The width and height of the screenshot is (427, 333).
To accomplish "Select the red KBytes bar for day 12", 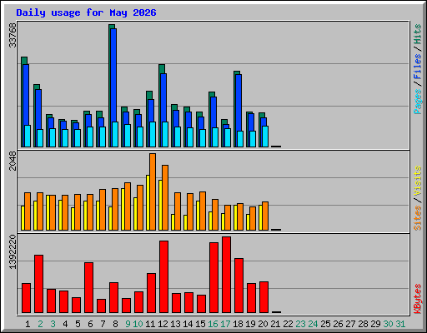I will click(163, 277).
